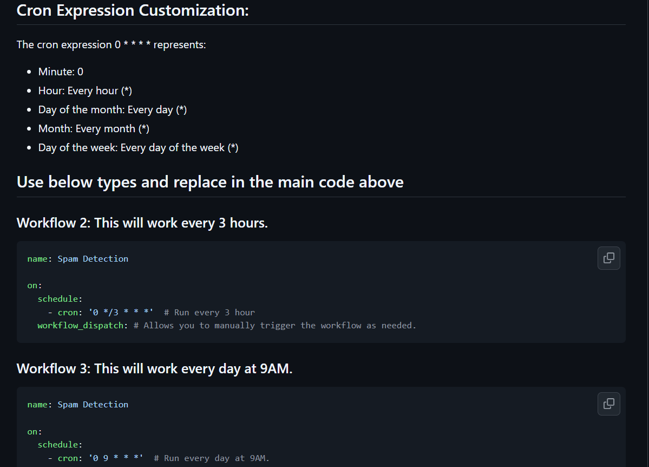The height and width of the screenshot is (467, 649).
Task: Click the "Use below types and replace" heading
Action: [x=210, y=181]
